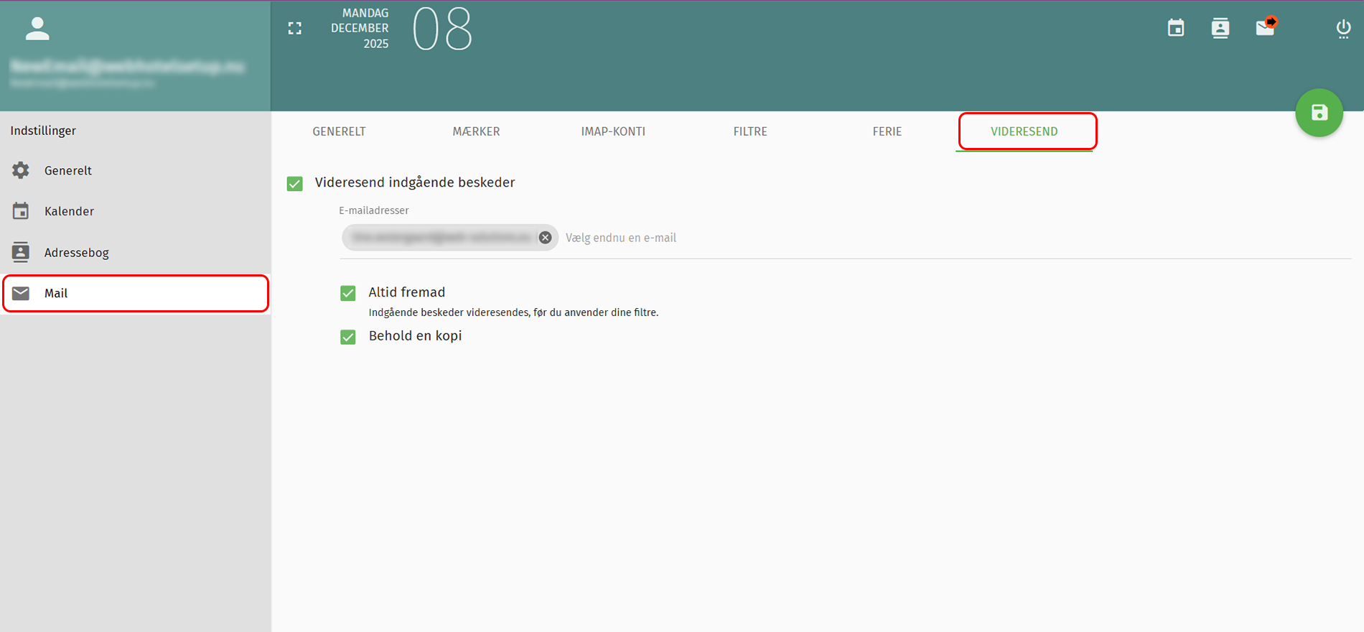Open mail inbox icon in top bar
Screen dimensions: 1364x632
1265,27
